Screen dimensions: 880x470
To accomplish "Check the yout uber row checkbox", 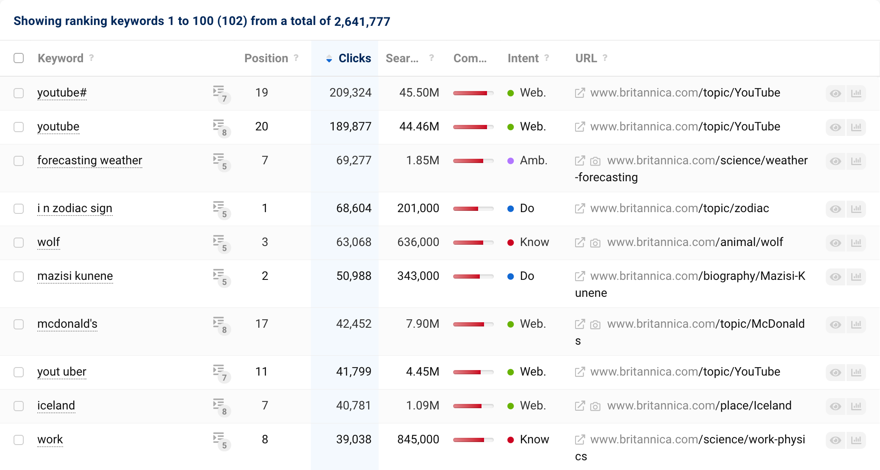I will [19, 372].
